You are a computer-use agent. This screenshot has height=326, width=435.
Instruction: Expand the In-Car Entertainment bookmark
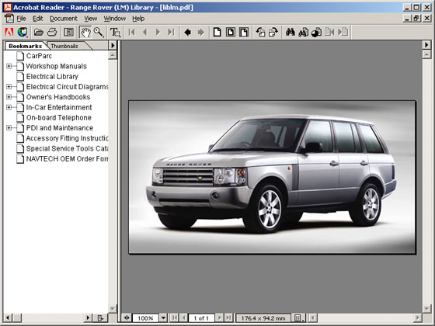click(x=9, y=107)
